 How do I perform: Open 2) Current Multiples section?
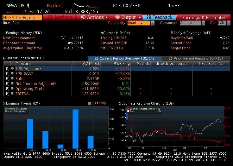115,33
